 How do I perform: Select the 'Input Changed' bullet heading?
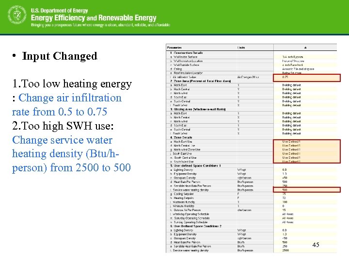pos(60,56)
